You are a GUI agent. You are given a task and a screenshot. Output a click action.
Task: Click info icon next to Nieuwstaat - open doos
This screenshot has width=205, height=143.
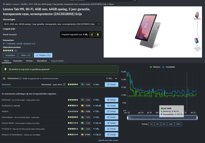tap(64, 84)
